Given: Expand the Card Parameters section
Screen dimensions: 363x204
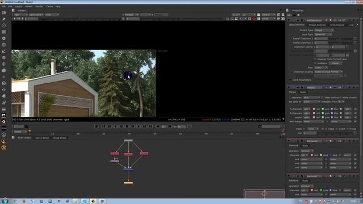Looking at the screenshot, I should [x=290, y=80].
